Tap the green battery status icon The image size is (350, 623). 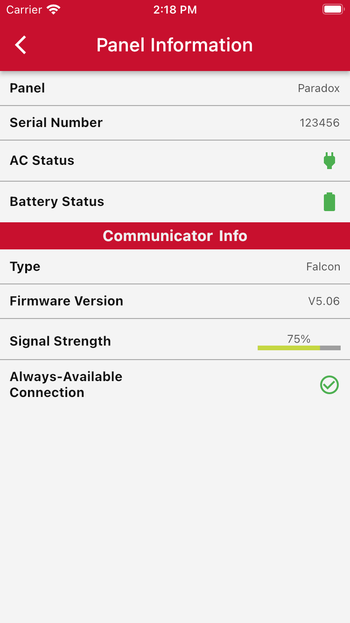[329, 202]
